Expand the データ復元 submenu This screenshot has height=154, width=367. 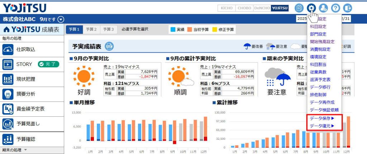click(x=322, y=126)
